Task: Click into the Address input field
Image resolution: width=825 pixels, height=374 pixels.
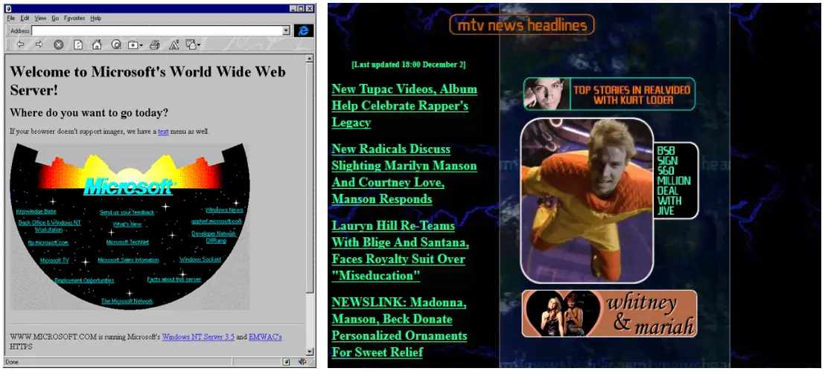Action: click(x=156, y=31)
